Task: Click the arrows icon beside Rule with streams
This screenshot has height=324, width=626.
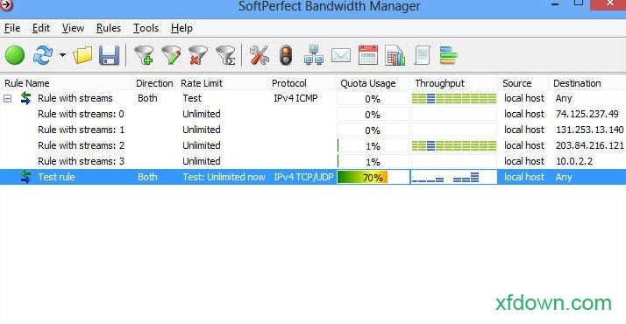Action: coord(26,98)
